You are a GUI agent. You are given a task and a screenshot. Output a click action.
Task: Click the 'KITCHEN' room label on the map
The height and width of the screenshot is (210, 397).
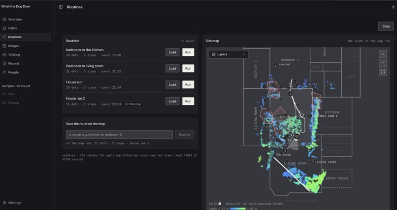(332, 112)
